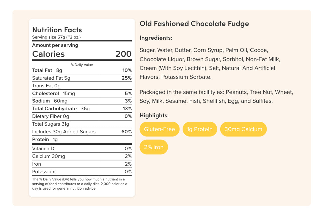
Task: Click the Ingredients heading
Action: coord(156,38)
